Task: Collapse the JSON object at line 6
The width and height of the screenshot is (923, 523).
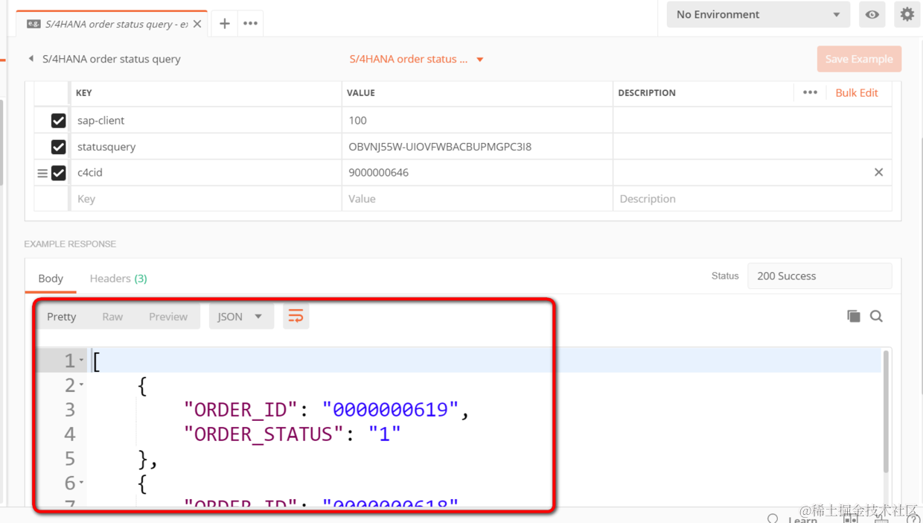Action: click(81, 484)
